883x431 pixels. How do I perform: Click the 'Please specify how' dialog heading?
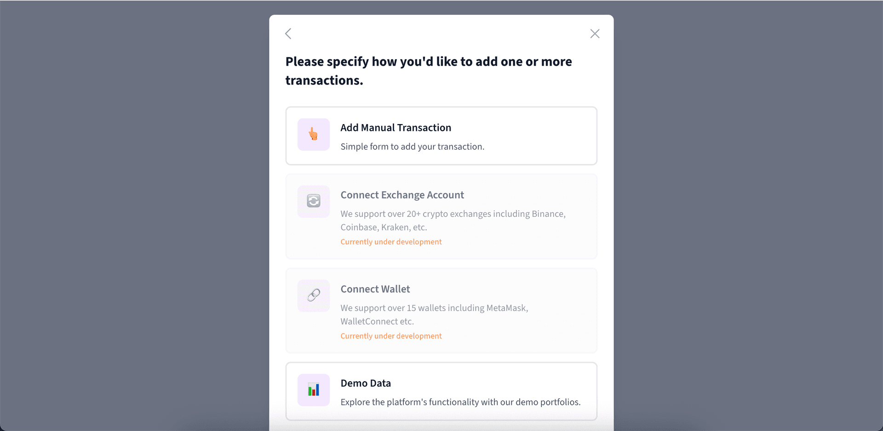click(429, 71)
